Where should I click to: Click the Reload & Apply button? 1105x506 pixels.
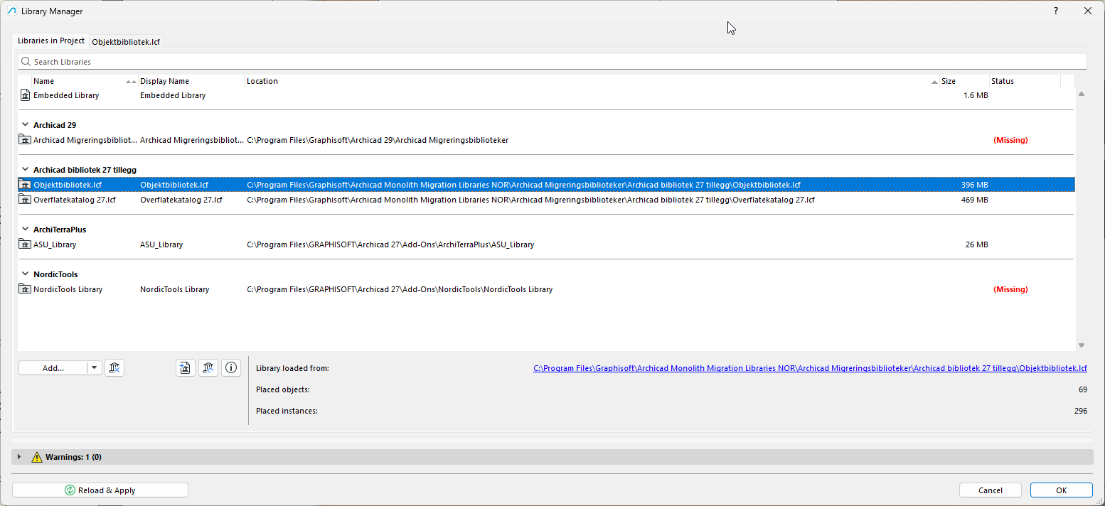[x=100, y=490]
